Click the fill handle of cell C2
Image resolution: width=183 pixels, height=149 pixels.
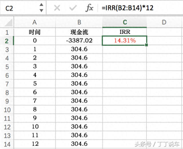[x=146, y=45]
